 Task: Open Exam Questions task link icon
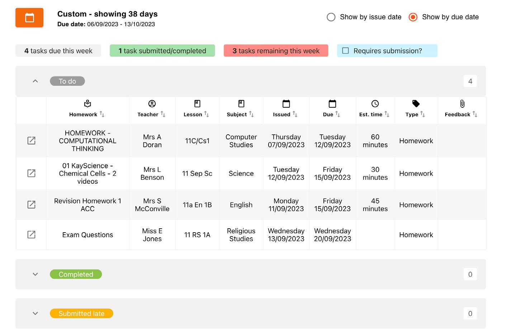point(32,234)
